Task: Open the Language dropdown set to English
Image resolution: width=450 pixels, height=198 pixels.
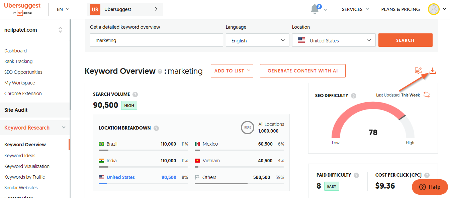Action: click(x=257, y=40)
